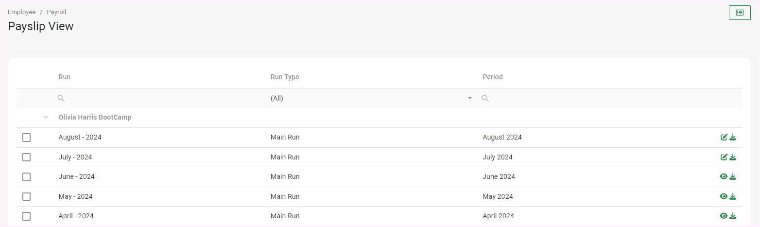Click the Run search filter field
This screenshot has height=227, width=760.
tap(160, 98)
